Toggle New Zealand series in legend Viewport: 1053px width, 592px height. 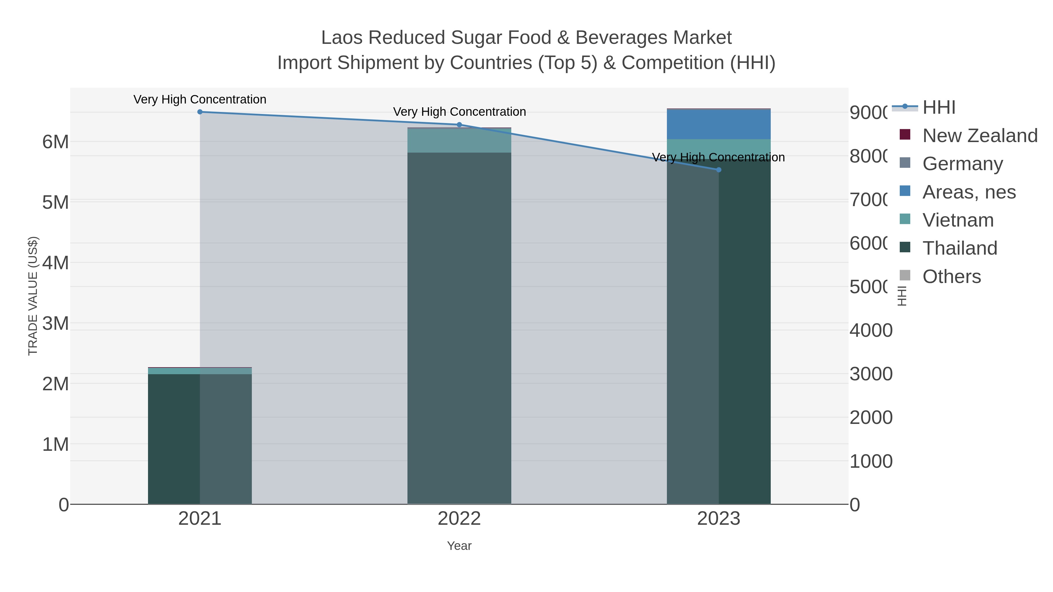pos(968,135)
